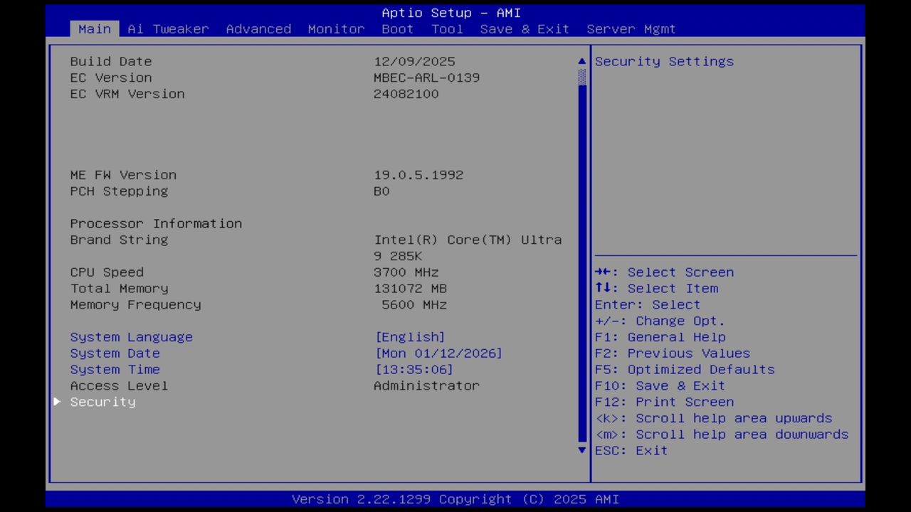Screen dimensions: 911x512
Task: Switch to the Server Mgmt tab
Action: tap(631, 28)
